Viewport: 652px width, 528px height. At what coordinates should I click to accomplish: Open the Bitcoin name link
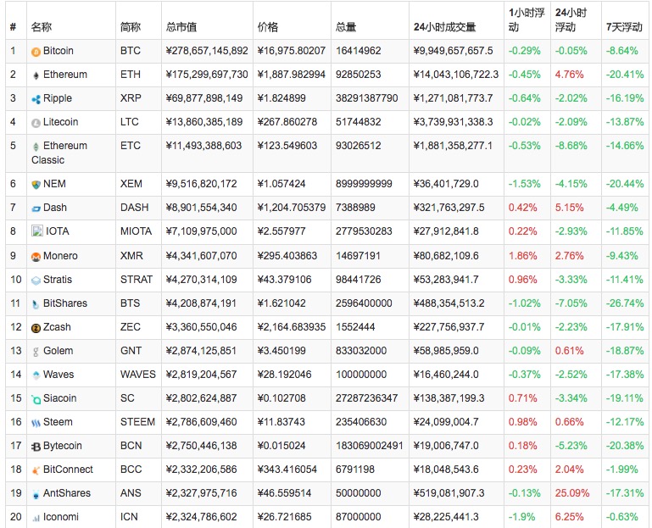(x=58, y=51)
